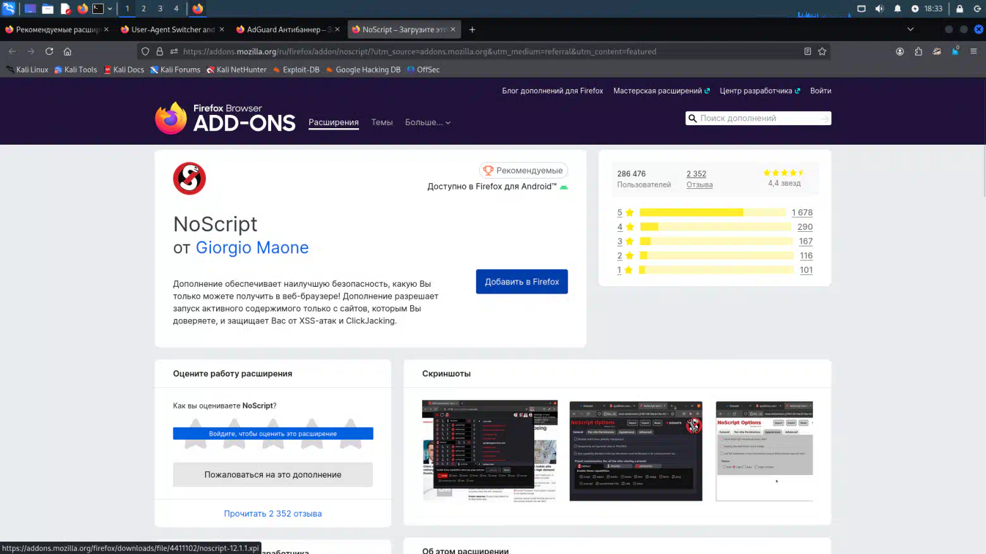Image resolution: width=986 pixels, height=554 pixels.
Task: Open the Kali Linux bookmark
Action: pos(27,69)
